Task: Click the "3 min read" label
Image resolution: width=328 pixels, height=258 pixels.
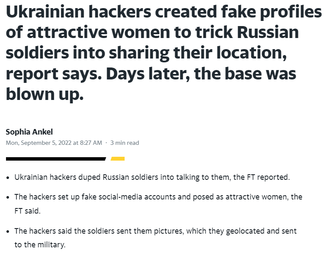Action: click(x=125, y=143)
